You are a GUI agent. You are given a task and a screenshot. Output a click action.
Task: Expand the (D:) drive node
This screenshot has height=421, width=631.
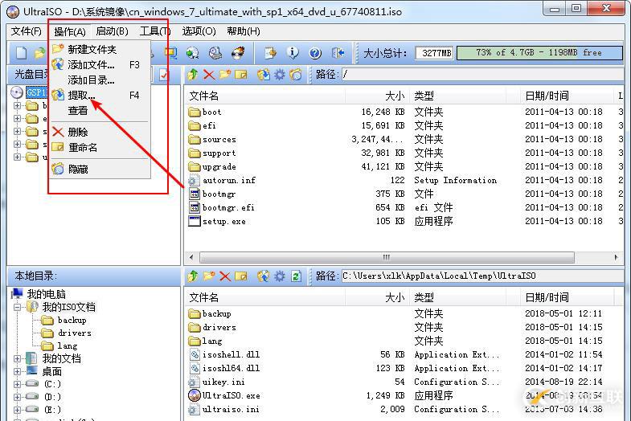[18, 397]
